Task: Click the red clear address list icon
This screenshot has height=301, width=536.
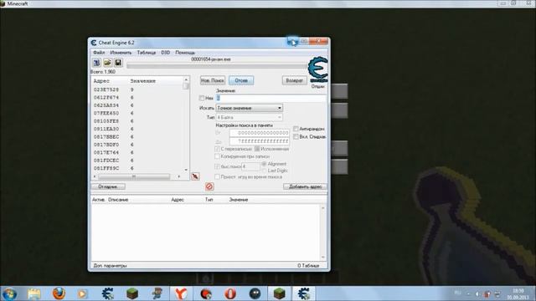Action: [209, 186]
